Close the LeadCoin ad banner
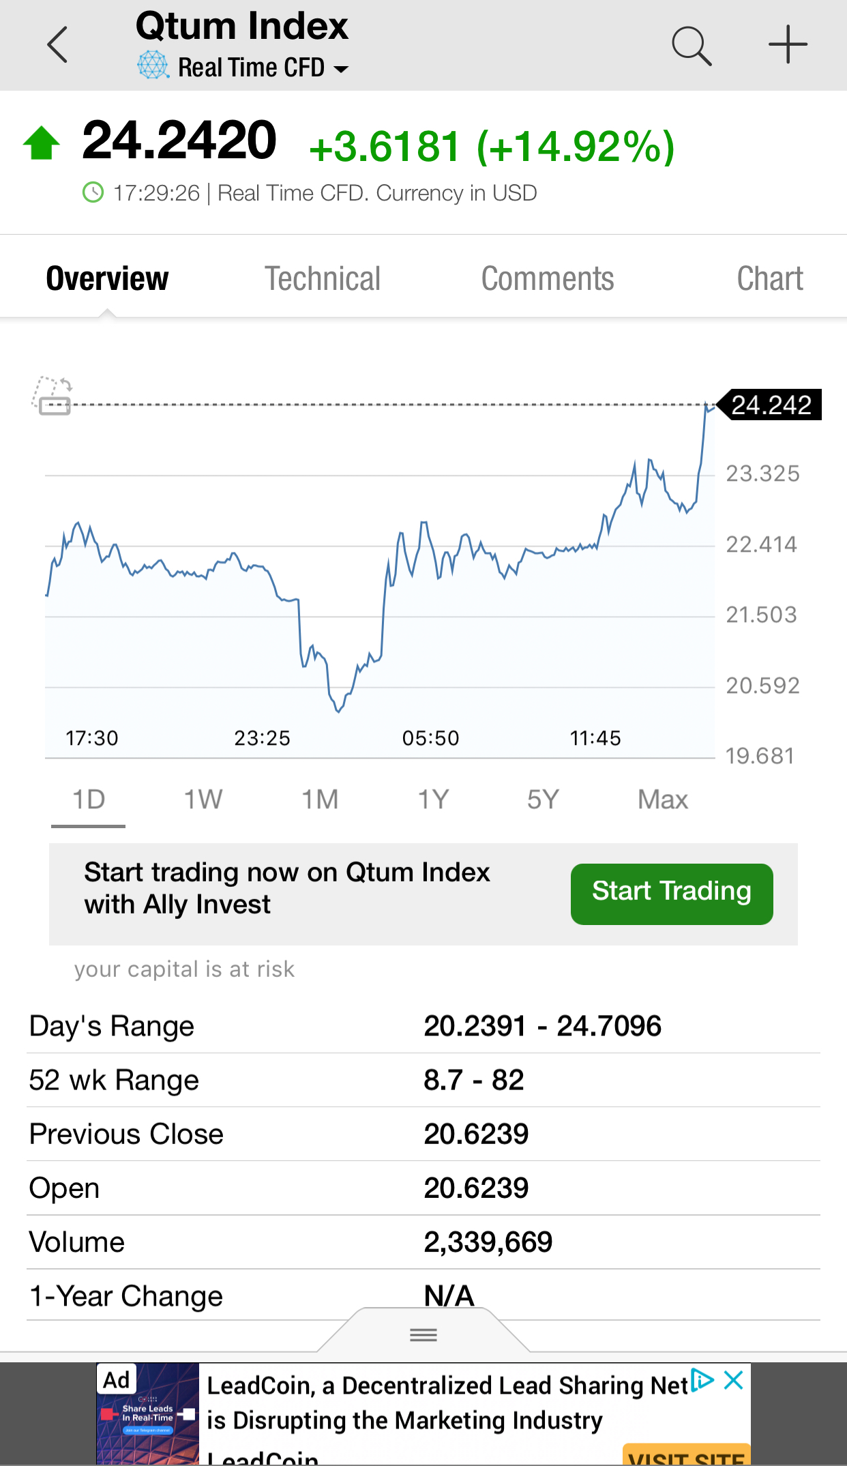 734,1380
